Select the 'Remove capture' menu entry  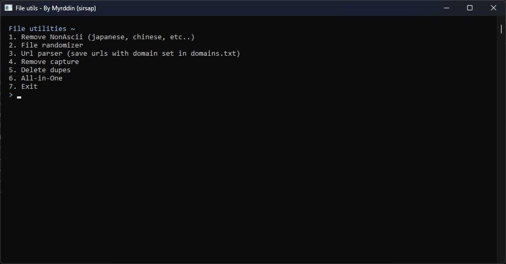[43, 62]
